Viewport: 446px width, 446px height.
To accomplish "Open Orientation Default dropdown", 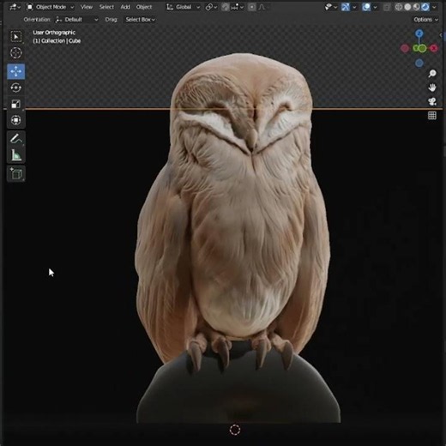I will click(x=77, y=20).
